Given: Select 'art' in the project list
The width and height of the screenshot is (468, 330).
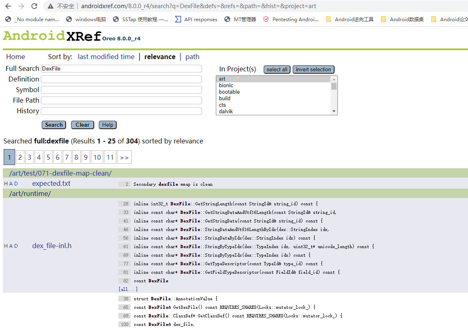Looking at the screenshot, I should click(273, 79).
